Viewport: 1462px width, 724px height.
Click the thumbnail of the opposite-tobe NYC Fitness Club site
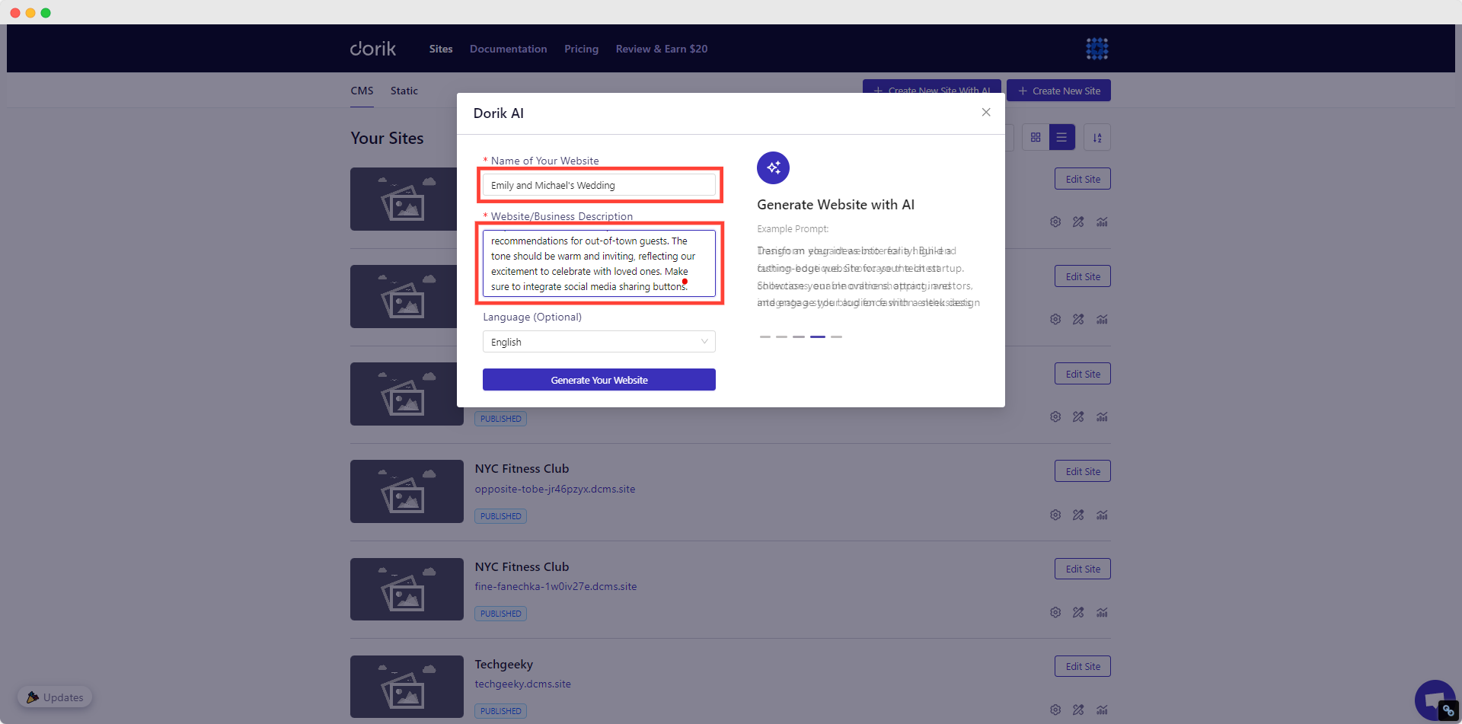pos(407,491)
